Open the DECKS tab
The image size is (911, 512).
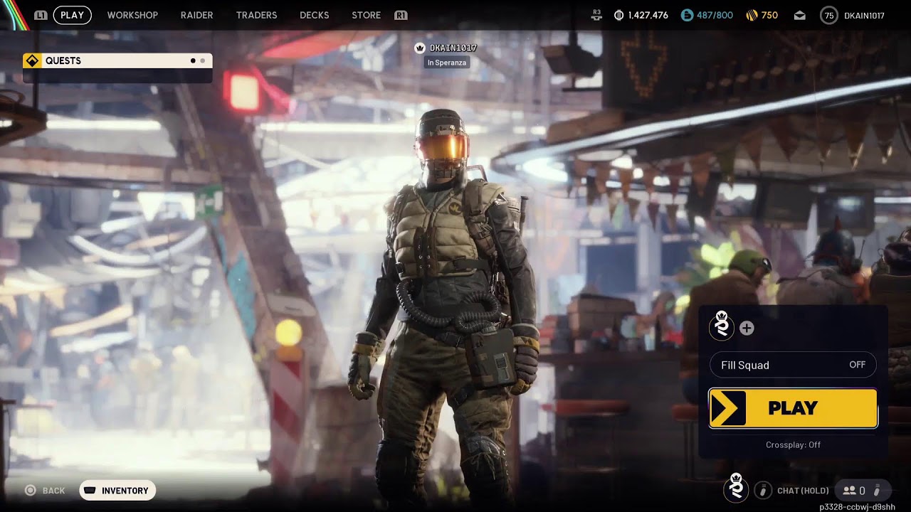pos(315,15)
